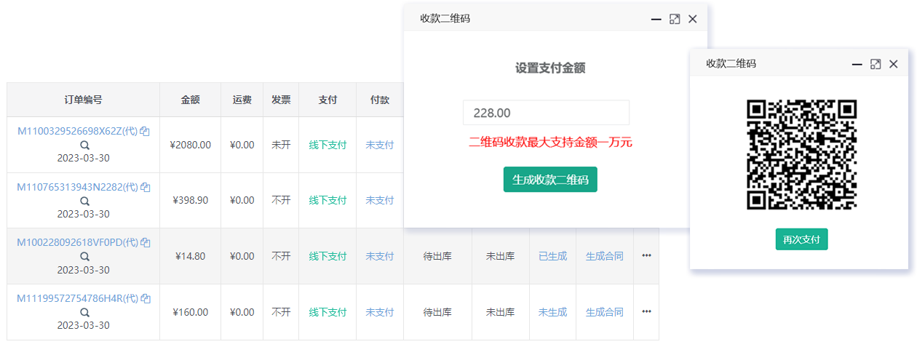Viewport: 917px width, 347px height.
Task: Click 未支付 status for the ¥2080.00 order
Action: tap(379, 145)
